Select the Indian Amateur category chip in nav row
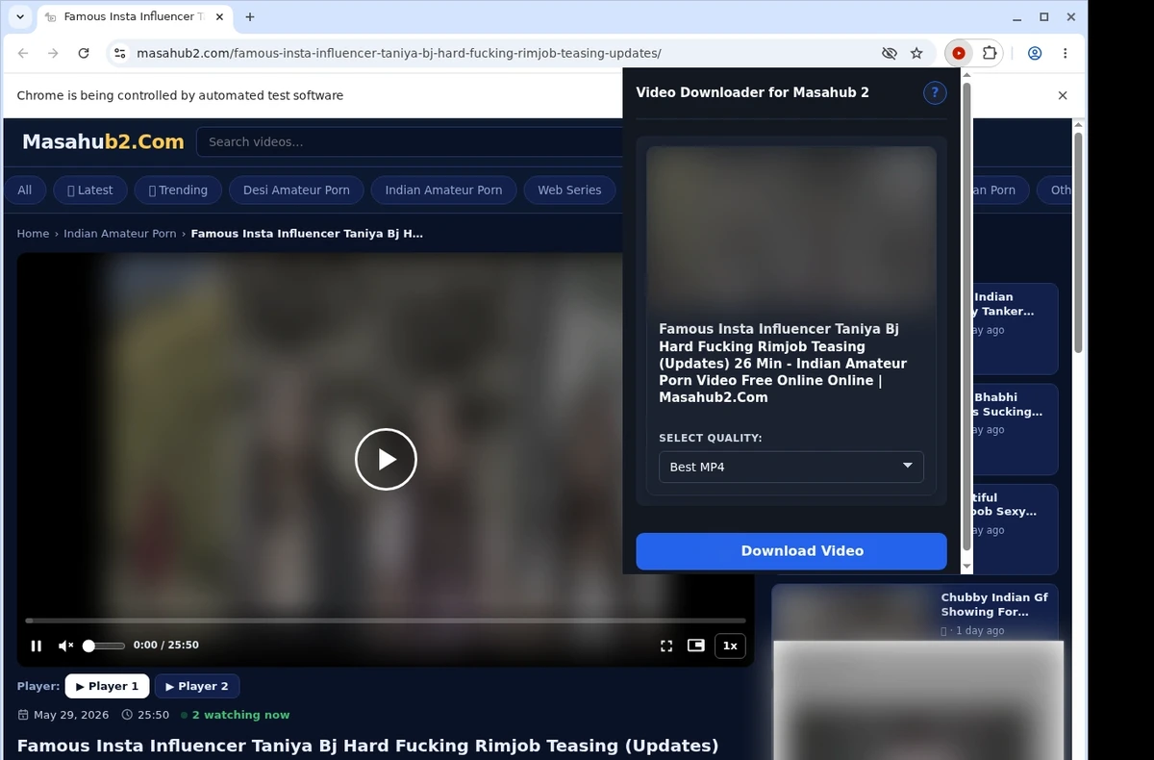Screen dimensions: 1154x760 (443, 190)
